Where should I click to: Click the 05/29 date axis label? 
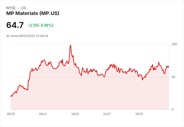pos(11,114)
